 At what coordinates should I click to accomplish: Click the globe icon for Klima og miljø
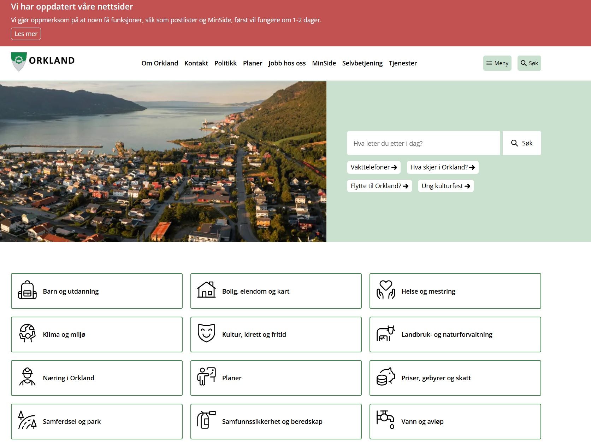click(27, 333)
